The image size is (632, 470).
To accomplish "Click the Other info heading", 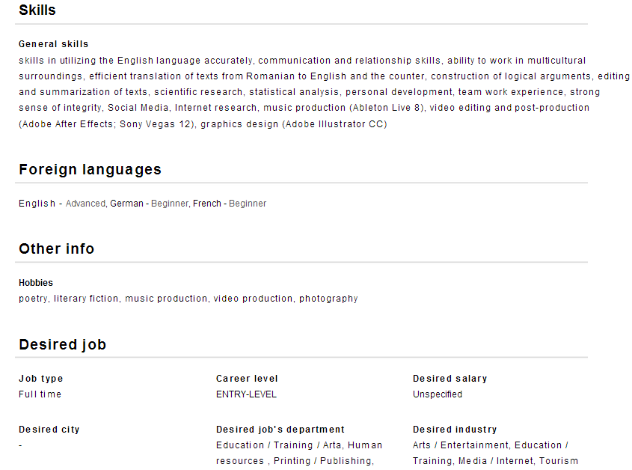I will (57, 249).
